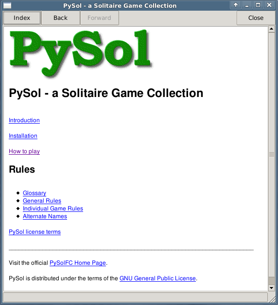Viewport: 278px width, 305px height.
Task: Open PySol license terms link
Action: [x=35, y=232]
